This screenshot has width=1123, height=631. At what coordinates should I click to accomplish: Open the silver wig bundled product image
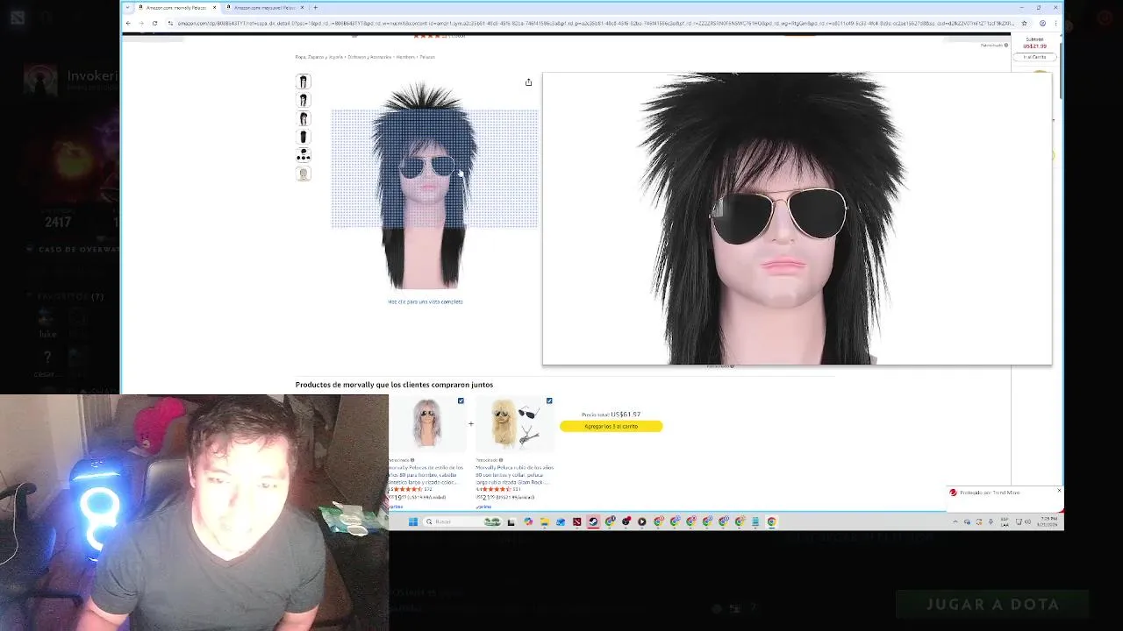point(427,423)
